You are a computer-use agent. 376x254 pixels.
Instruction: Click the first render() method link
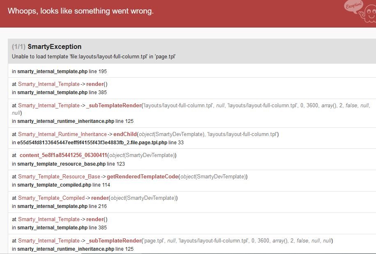(95, 84)
